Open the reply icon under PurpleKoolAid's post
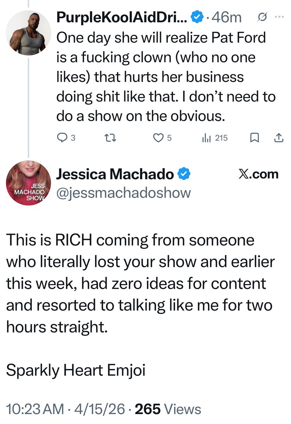The height and width of the screenshot is (424, 291). [x=62, y=139]
